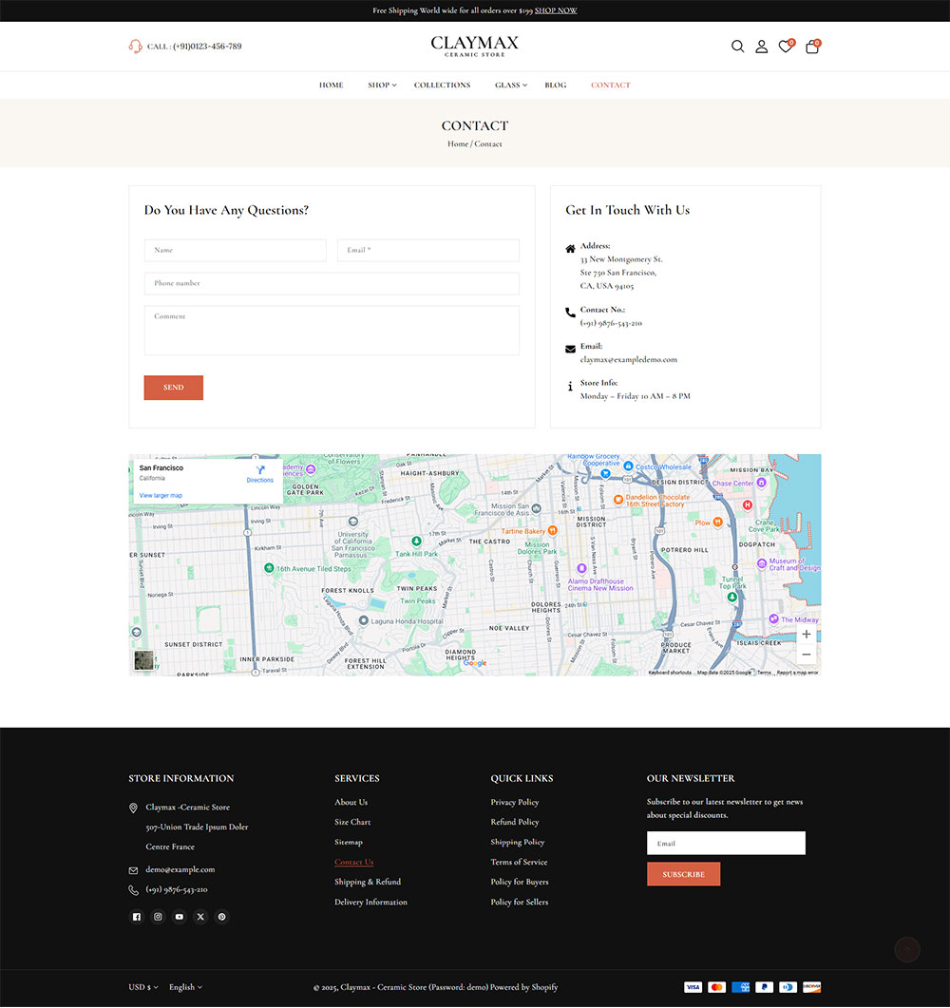Open the YouTube icon in the footer

click(179, 916)
